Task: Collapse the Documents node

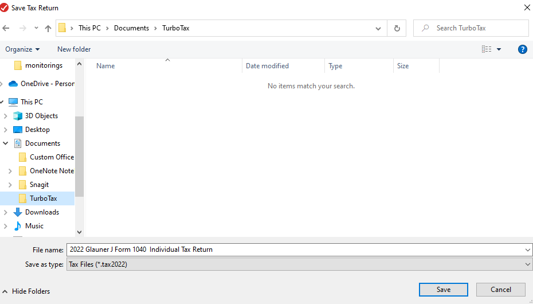Action: click(x=5, y=143)
